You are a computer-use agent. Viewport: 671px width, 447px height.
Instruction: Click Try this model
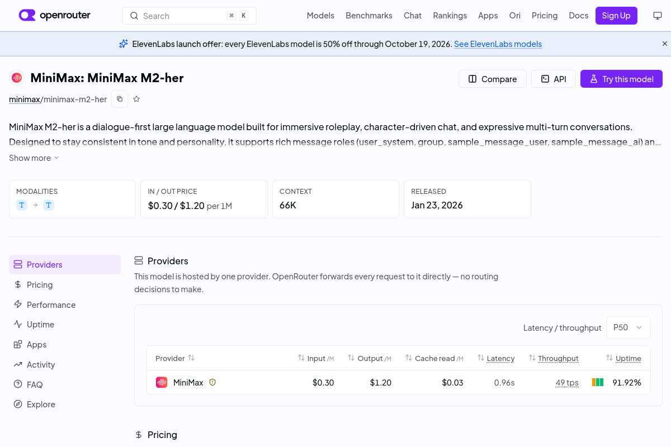[621, 79]
